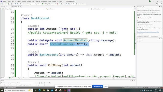This screenshot has width=163, height=92.
Task: Click the editor vertical scrollbar
Action: (x=135, y=41)
